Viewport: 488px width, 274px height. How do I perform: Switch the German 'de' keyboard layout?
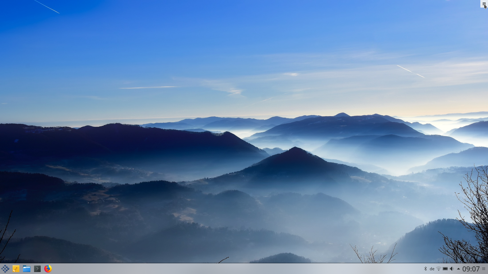coord(432,269)
